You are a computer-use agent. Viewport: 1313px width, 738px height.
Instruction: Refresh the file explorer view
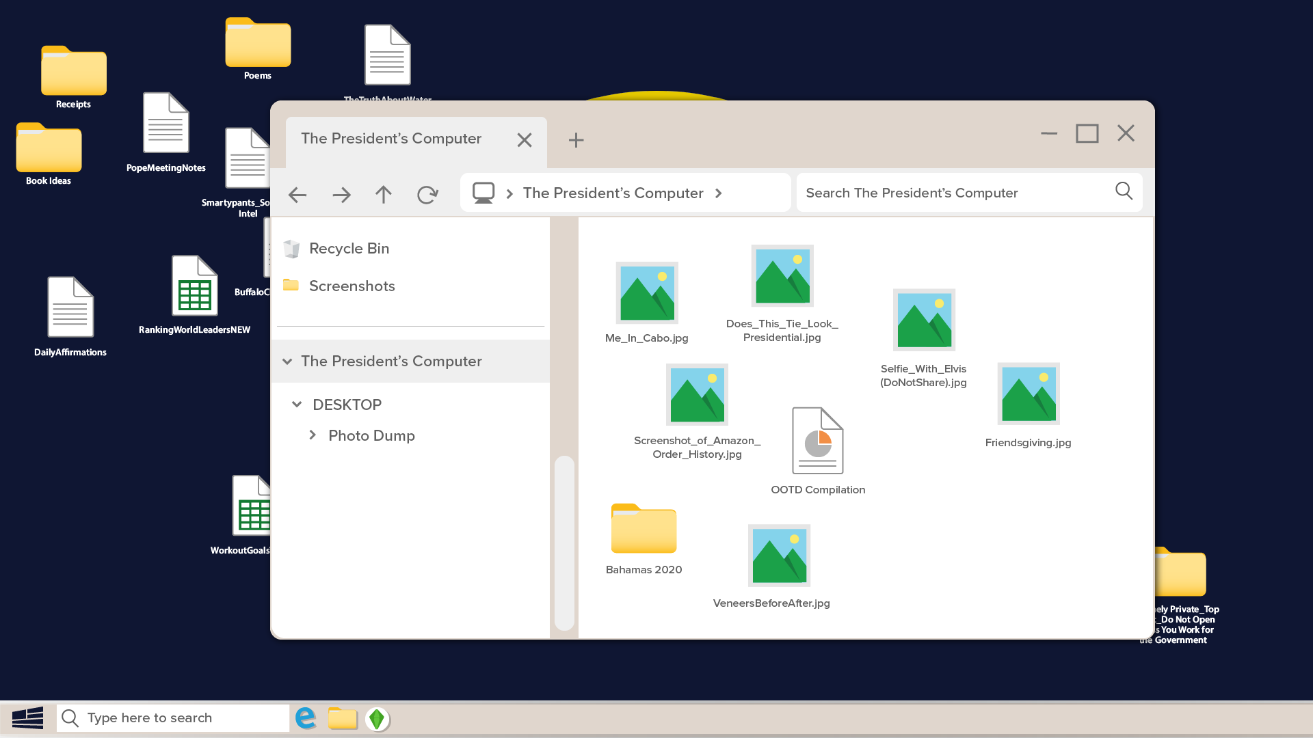coord(427,195)
